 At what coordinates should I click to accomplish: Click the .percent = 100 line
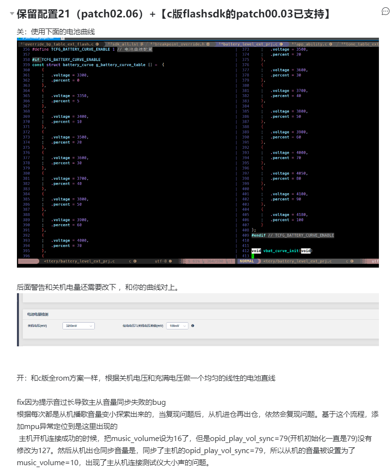287,220
